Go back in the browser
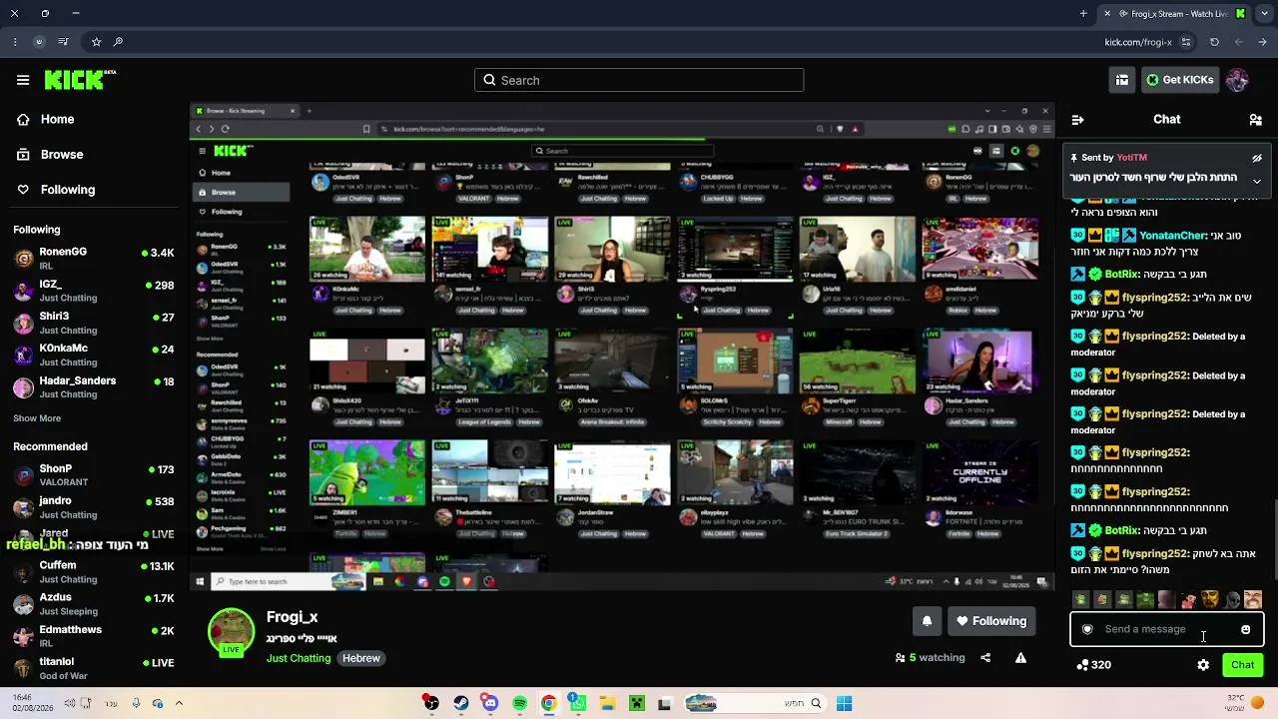Screen dimensions: 1278x719 tap(1239, 42)
